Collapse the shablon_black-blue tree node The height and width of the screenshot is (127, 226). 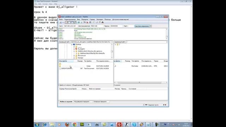74,51
